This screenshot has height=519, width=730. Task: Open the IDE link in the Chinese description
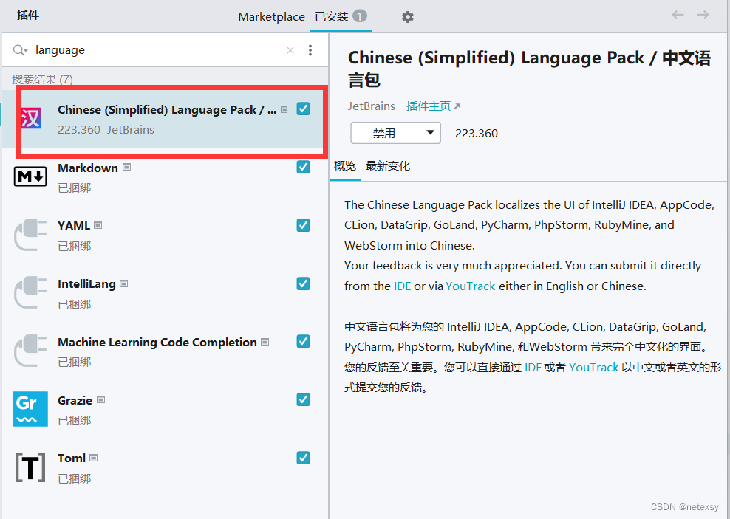tap(533, 368)
